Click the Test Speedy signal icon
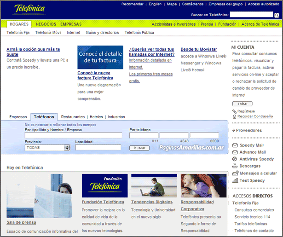This screenshot has width=283, height=237. point(235,180)
